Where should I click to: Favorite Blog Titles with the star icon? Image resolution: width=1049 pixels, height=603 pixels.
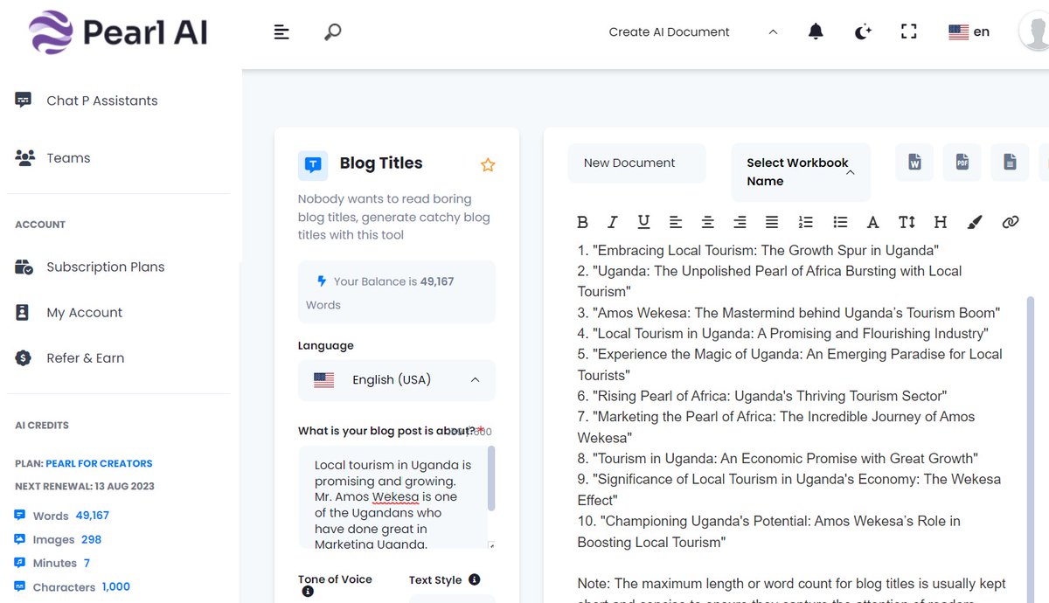coord(488,164)
